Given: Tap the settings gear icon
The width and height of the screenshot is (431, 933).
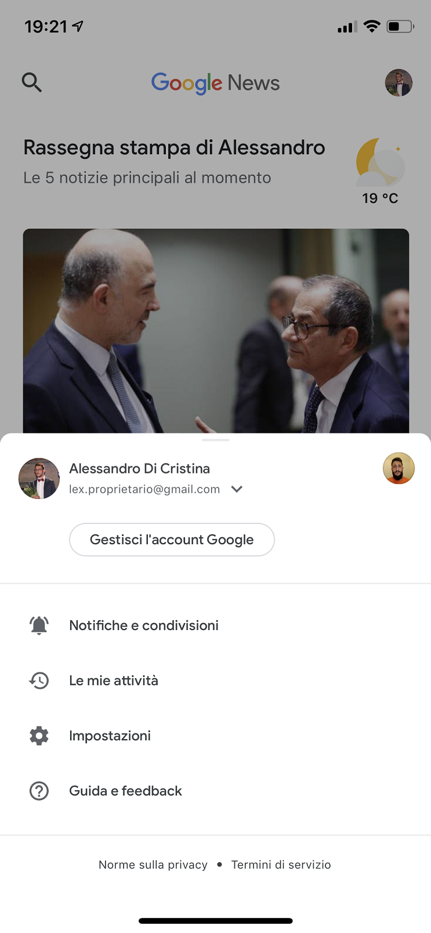Looking at the screenshot, I should 39,736.
